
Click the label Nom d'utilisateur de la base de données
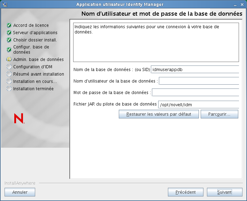[116, 81]
